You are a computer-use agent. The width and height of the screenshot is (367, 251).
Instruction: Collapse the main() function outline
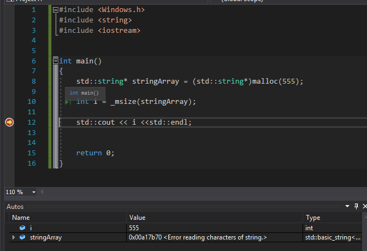[56, 61]
